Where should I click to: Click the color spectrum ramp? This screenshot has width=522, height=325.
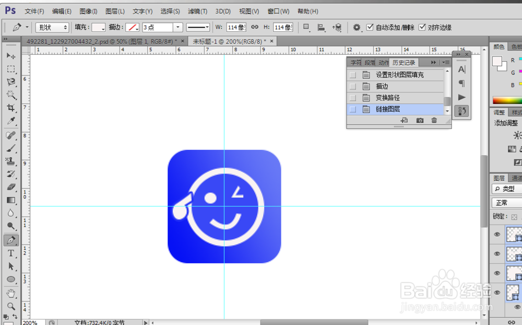tap(507, 100)
